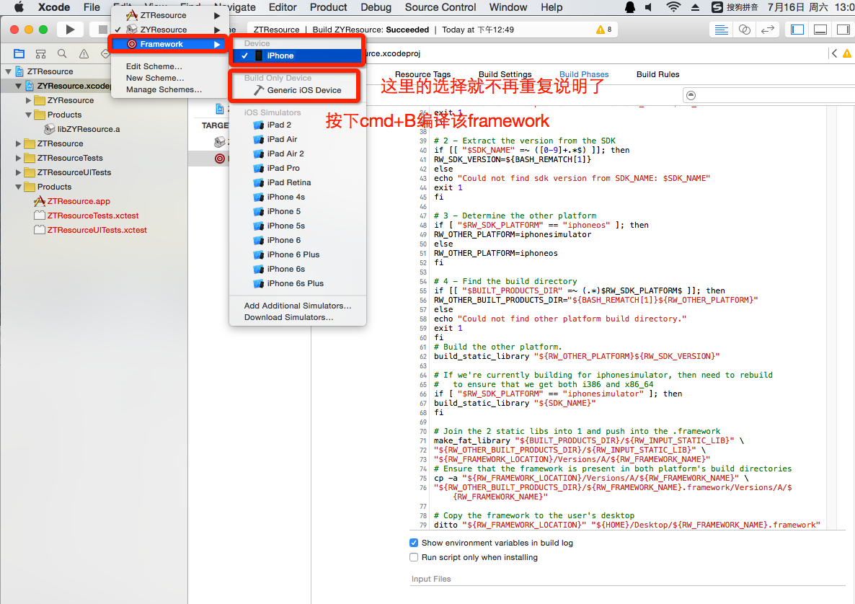The image size is (855, 604).
Task: Select the iPhone 6 simulator
Action: pyautogui.click(x=298, y=241)
